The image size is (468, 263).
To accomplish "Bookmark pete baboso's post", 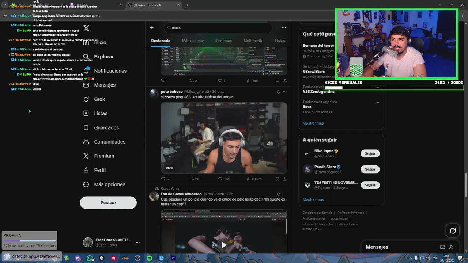I will click(x=278, y=179).
